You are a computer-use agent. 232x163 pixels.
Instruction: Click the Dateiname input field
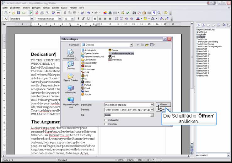127,104
